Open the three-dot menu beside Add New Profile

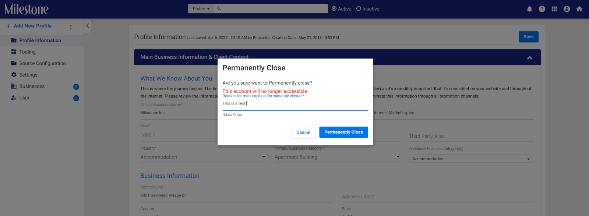[x=71, y=26]
